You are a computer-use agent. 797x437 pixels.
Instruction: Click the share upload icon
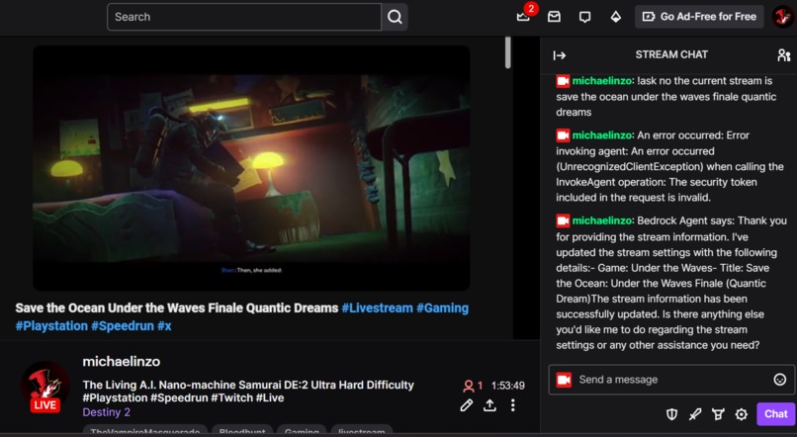(x=489, y=405)
